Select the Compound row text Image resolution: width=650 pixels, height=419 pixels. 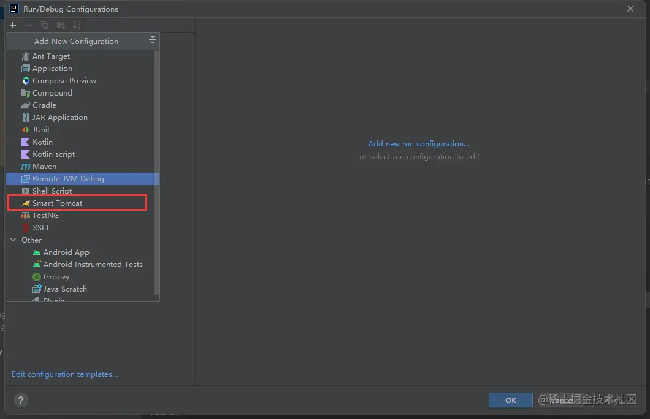point(52,93)
